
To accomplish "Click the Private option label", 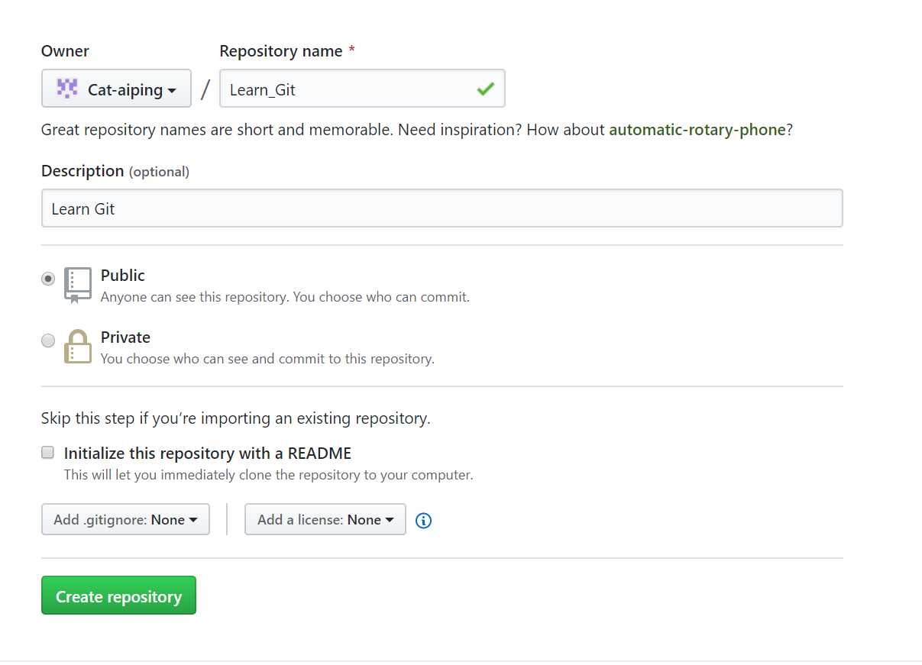I will (x=125, y=337).
